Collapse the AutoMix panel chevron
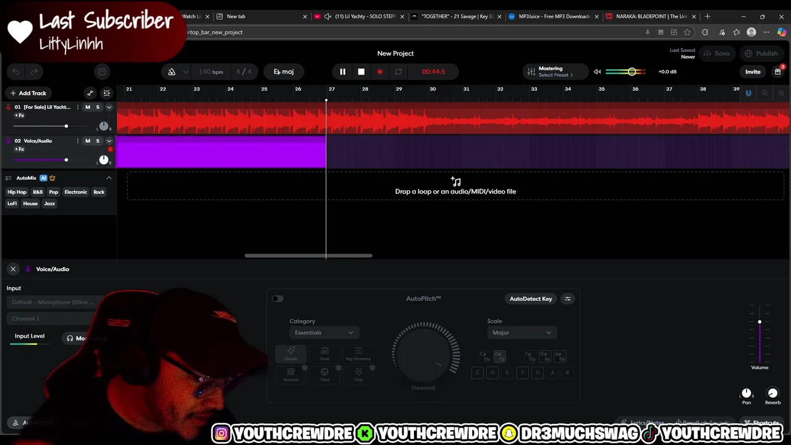Image resolution: width=791 pixels, height=445 pixels. (x=109, y=178)
